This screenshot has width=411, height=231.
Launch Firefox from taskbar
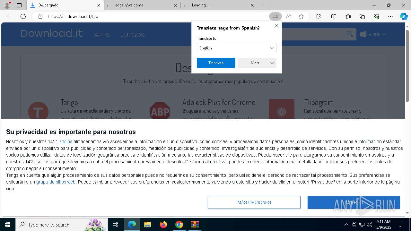163,225
